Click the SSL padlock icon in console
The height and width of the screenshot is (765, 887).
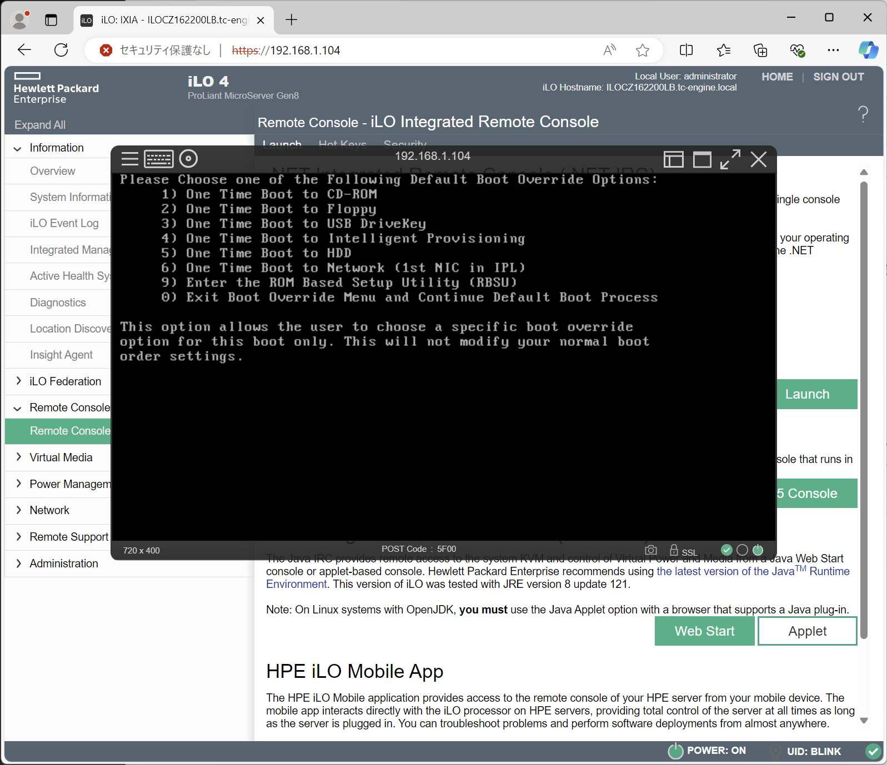pos(674,550)
